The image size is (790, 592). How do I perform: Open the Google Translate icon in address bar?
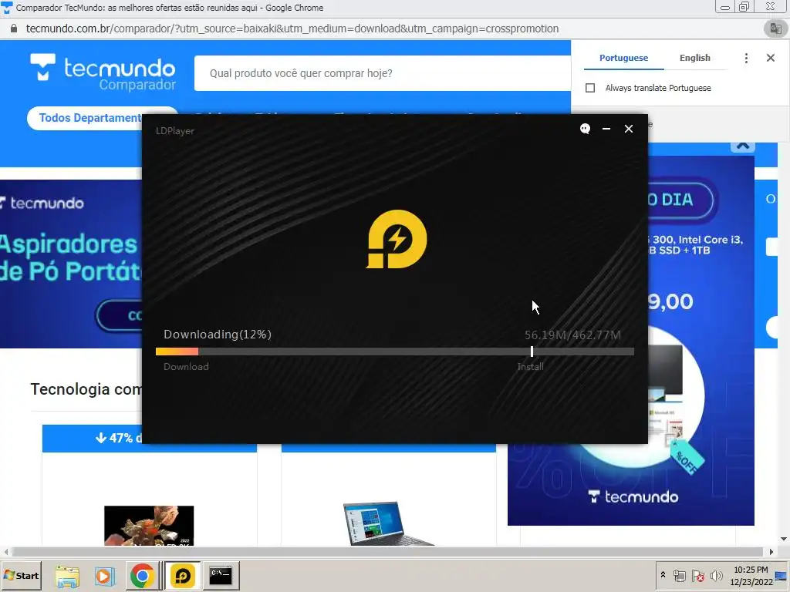[x=775, y=29]
